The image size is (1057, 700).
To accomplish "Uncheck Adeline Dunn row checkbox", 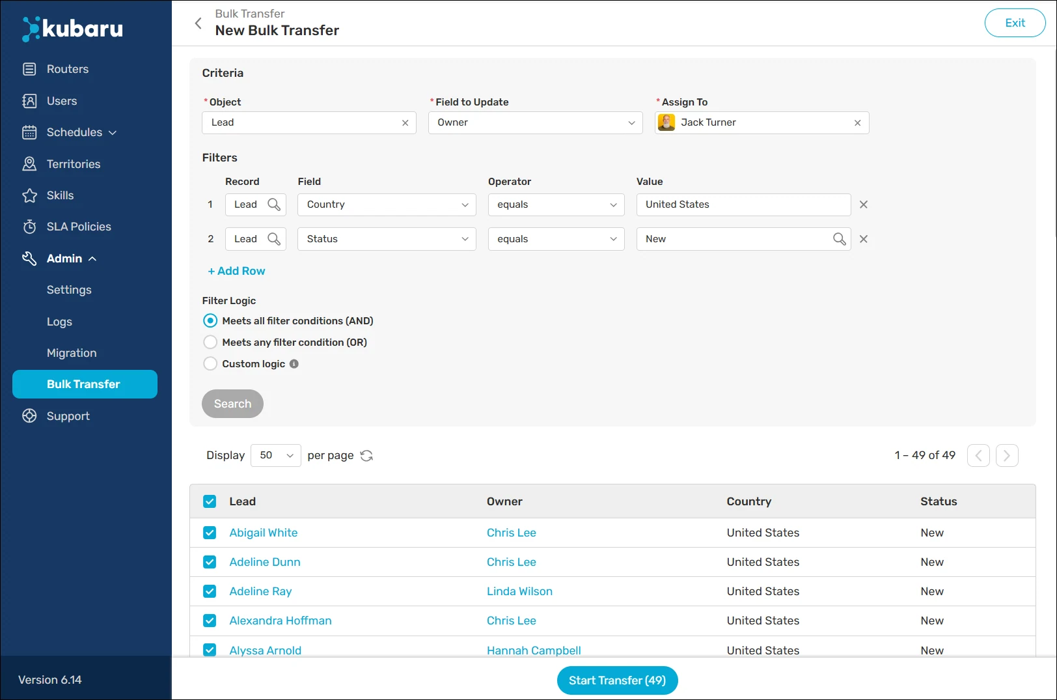I will coord(210,562).
